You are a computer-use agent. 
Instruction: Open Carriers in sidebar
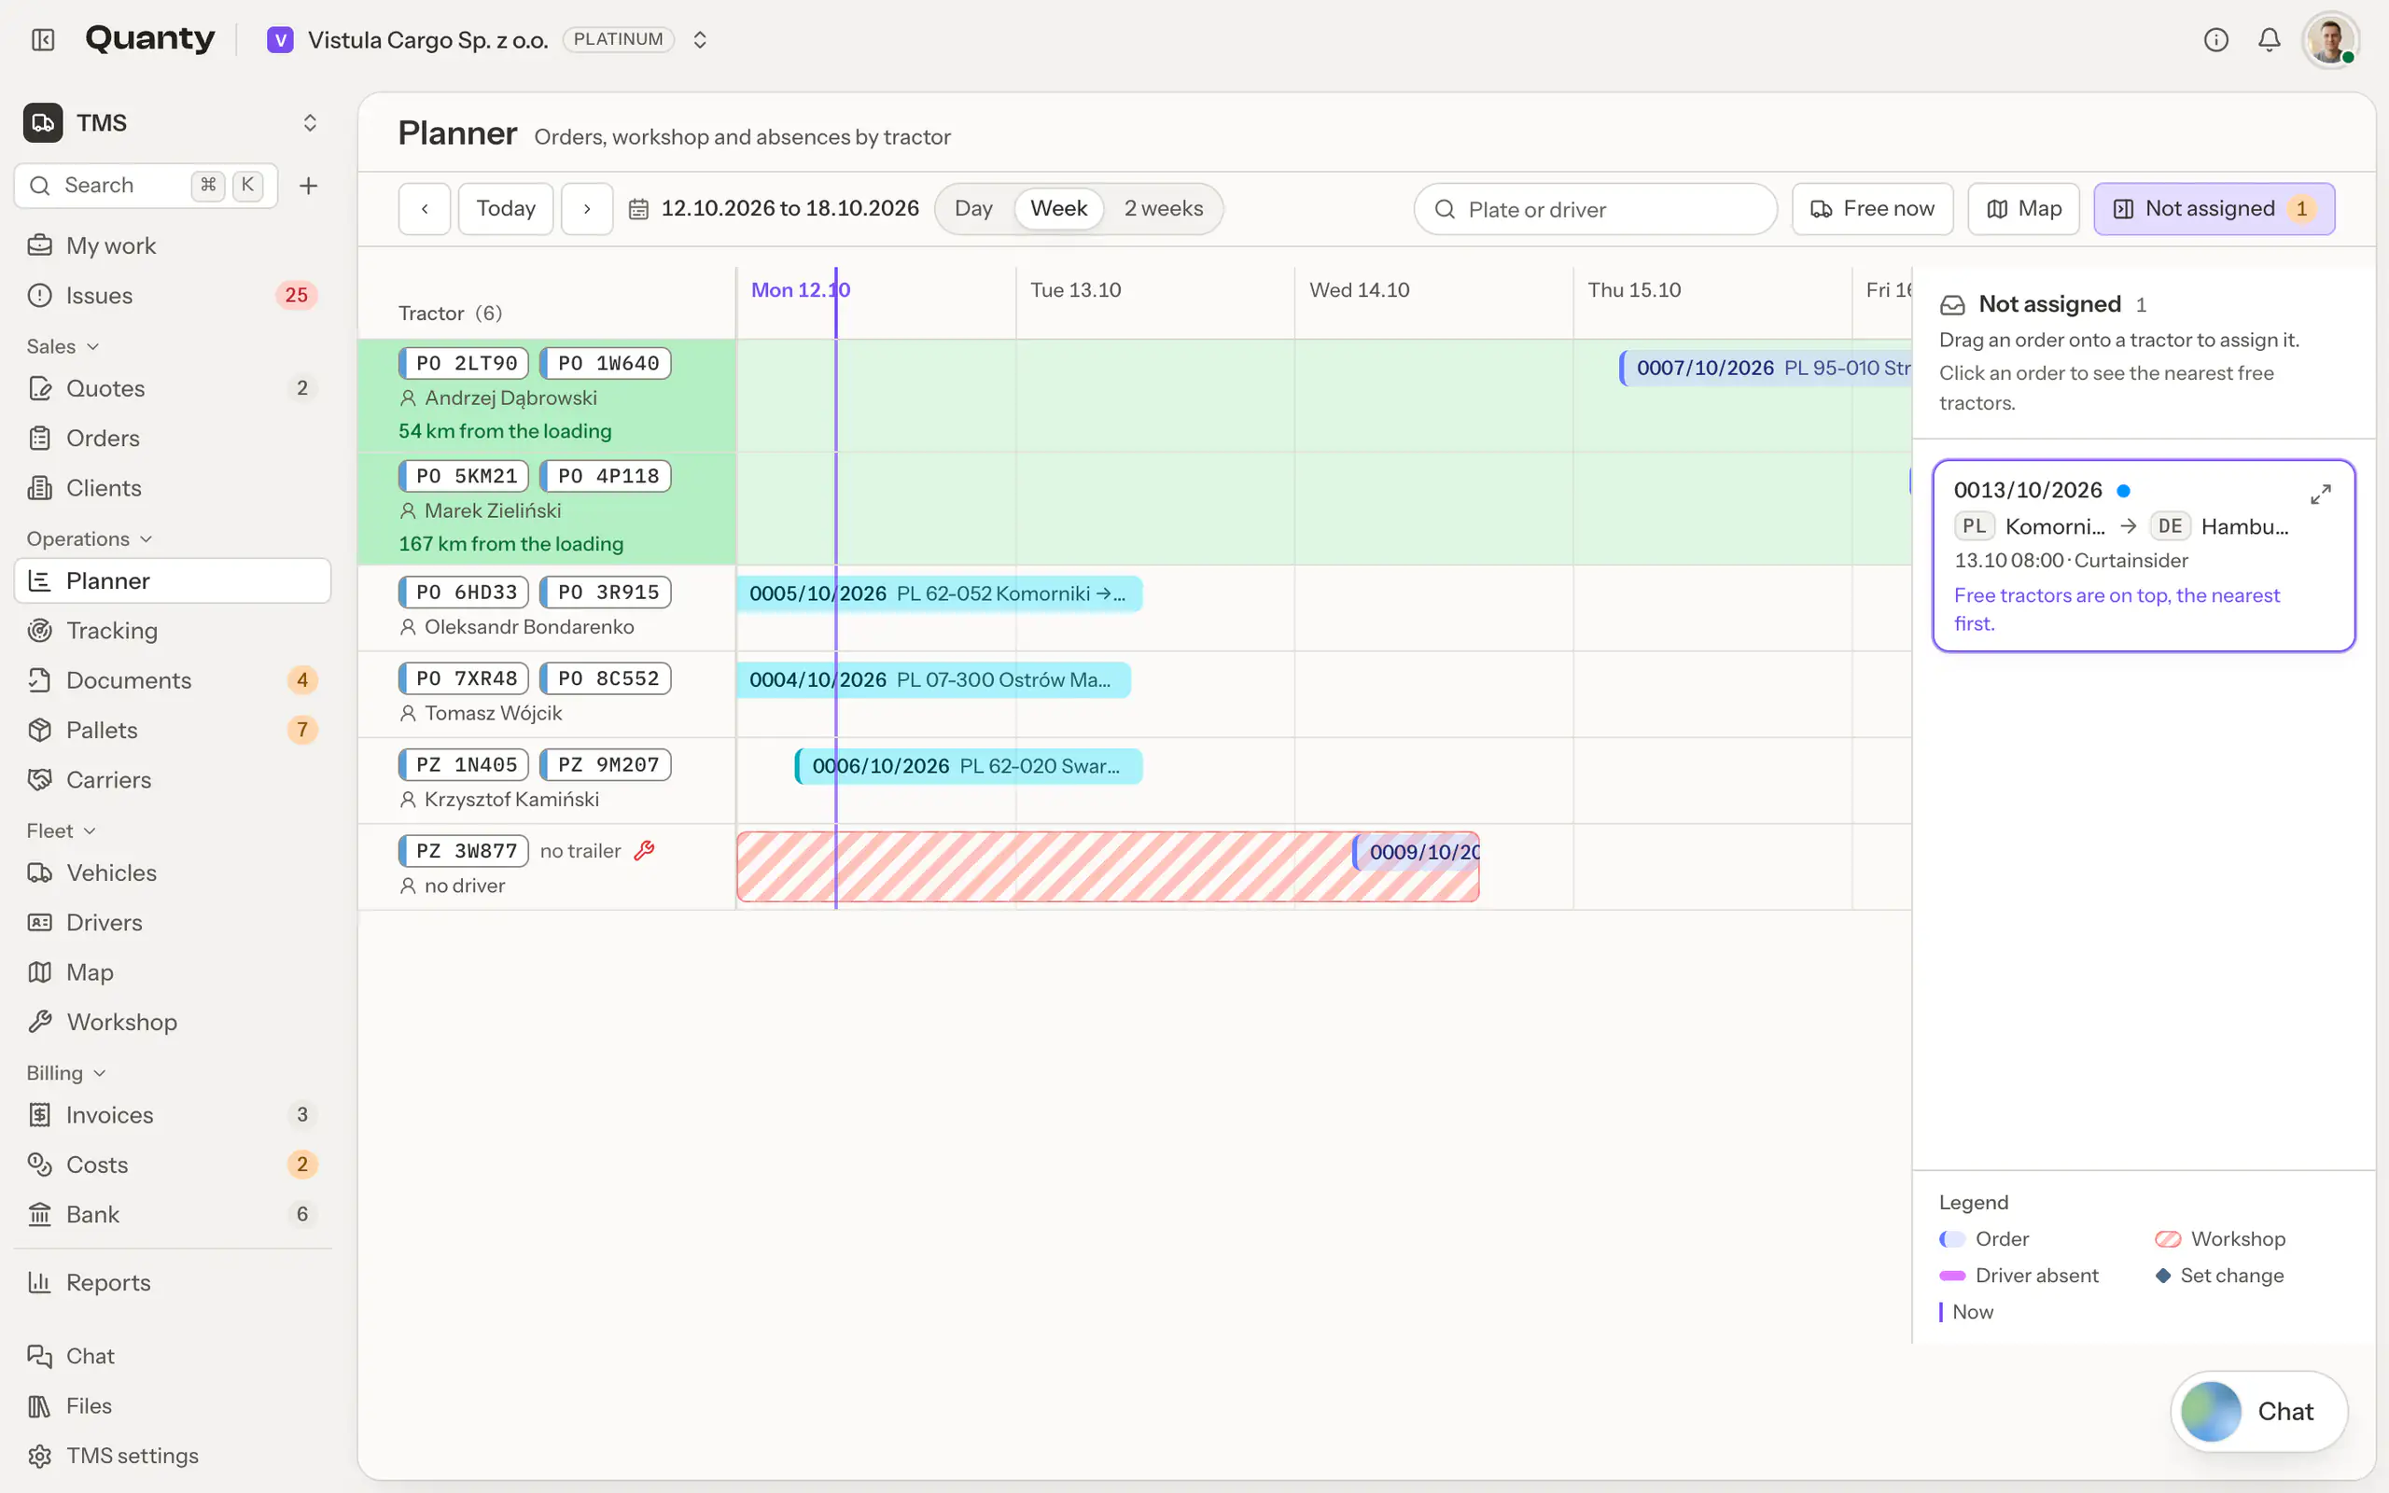click(173, 779)
